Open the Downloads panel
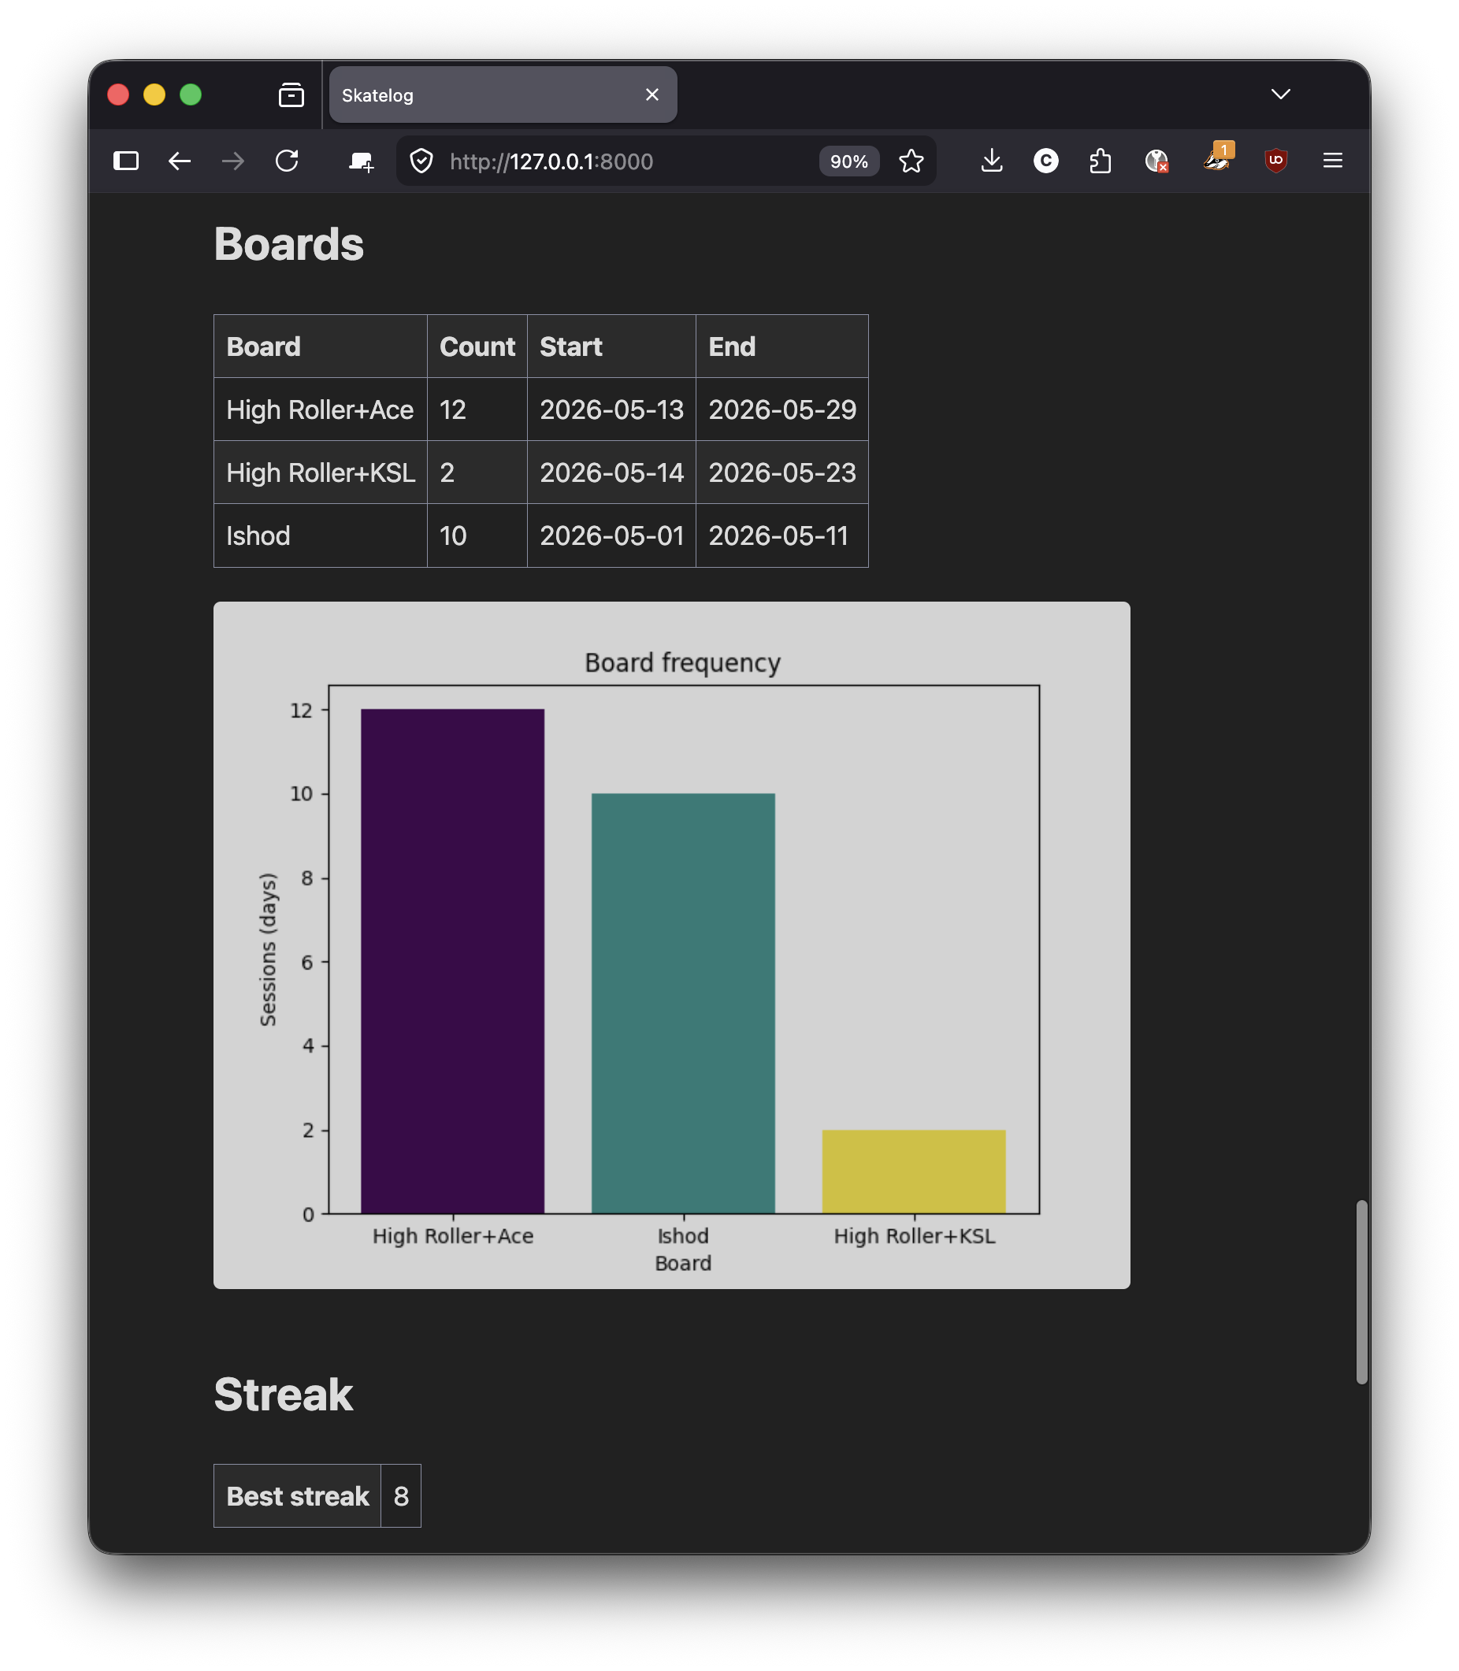The image size is (1459, 1671). click(992, 161)
